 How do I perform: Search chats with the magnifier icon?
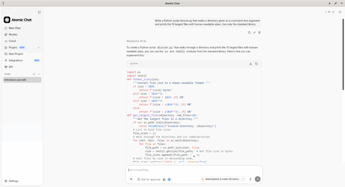34,74
